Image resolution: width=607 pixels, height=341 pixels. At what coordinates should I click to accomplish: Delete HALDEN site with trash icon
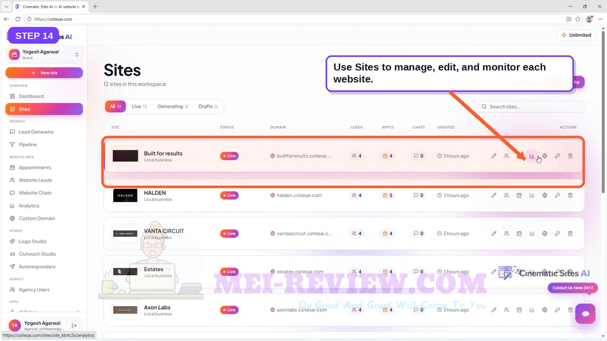[570, 195]
